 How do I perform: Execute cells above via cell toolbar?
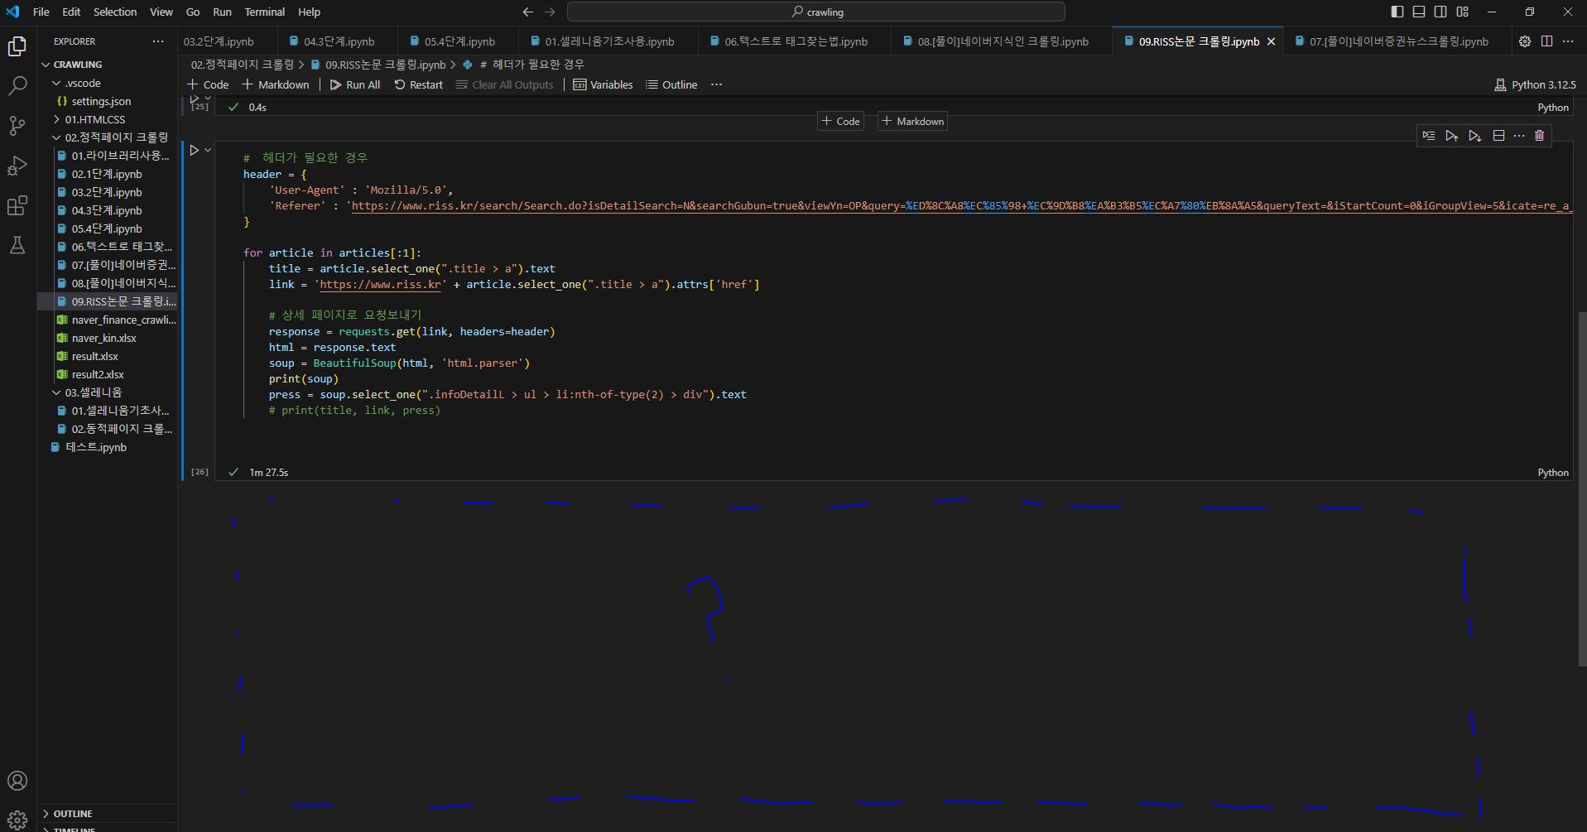1452,136
